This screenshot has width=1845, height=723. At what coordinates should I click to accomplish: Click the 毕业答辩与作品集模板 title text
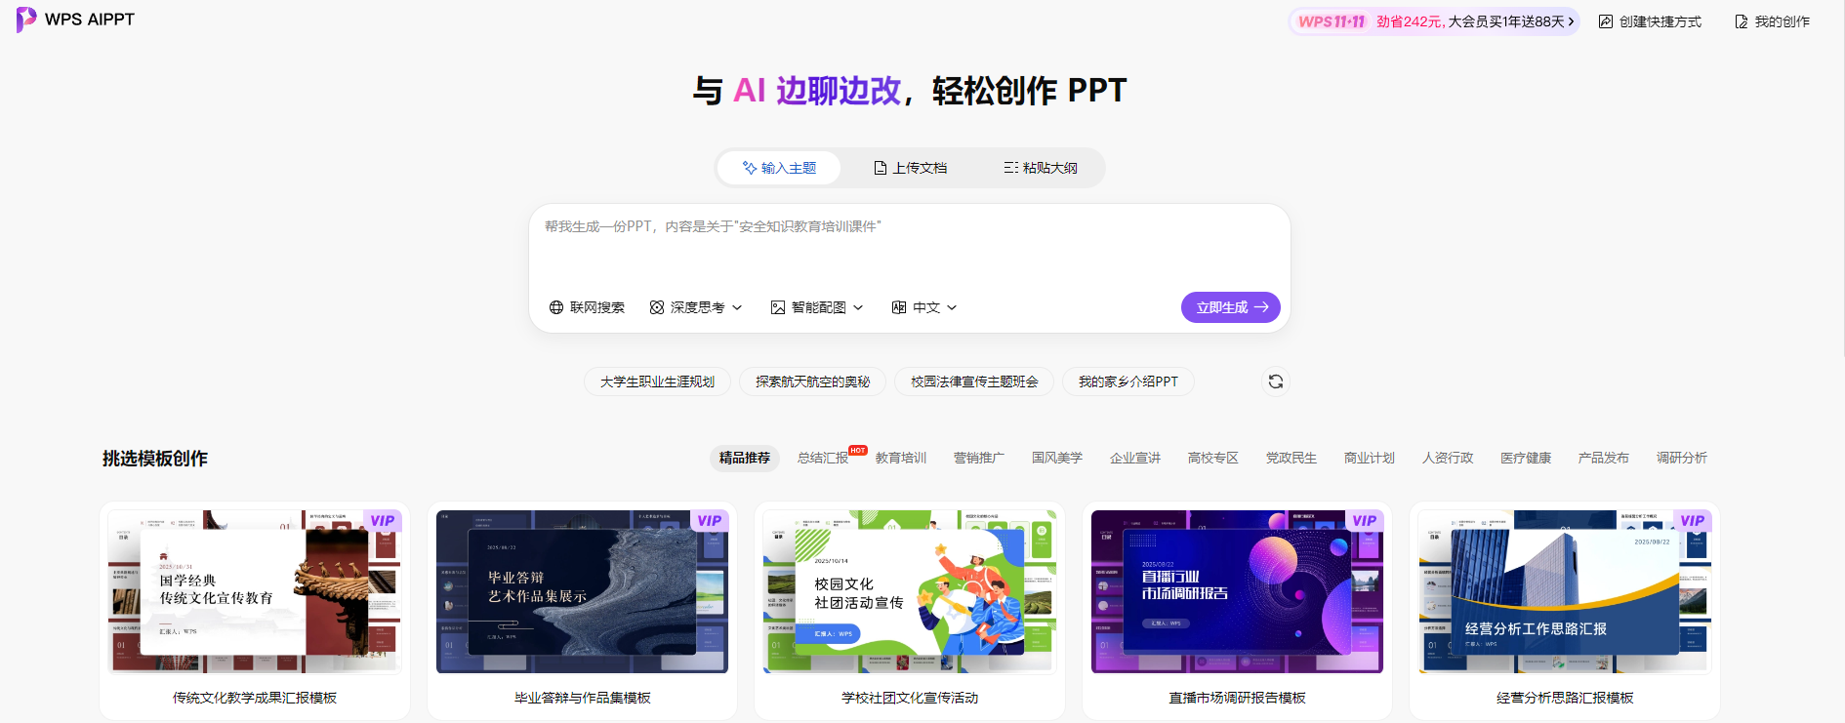pyautogui.click(x=583, y=698)
